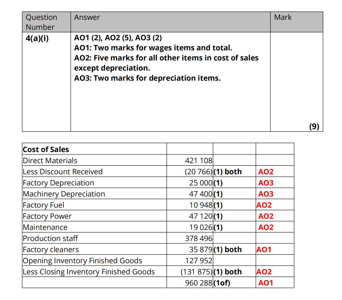Click the total 960 288
Screen dimensions: 342x300
tap(198, 283)
